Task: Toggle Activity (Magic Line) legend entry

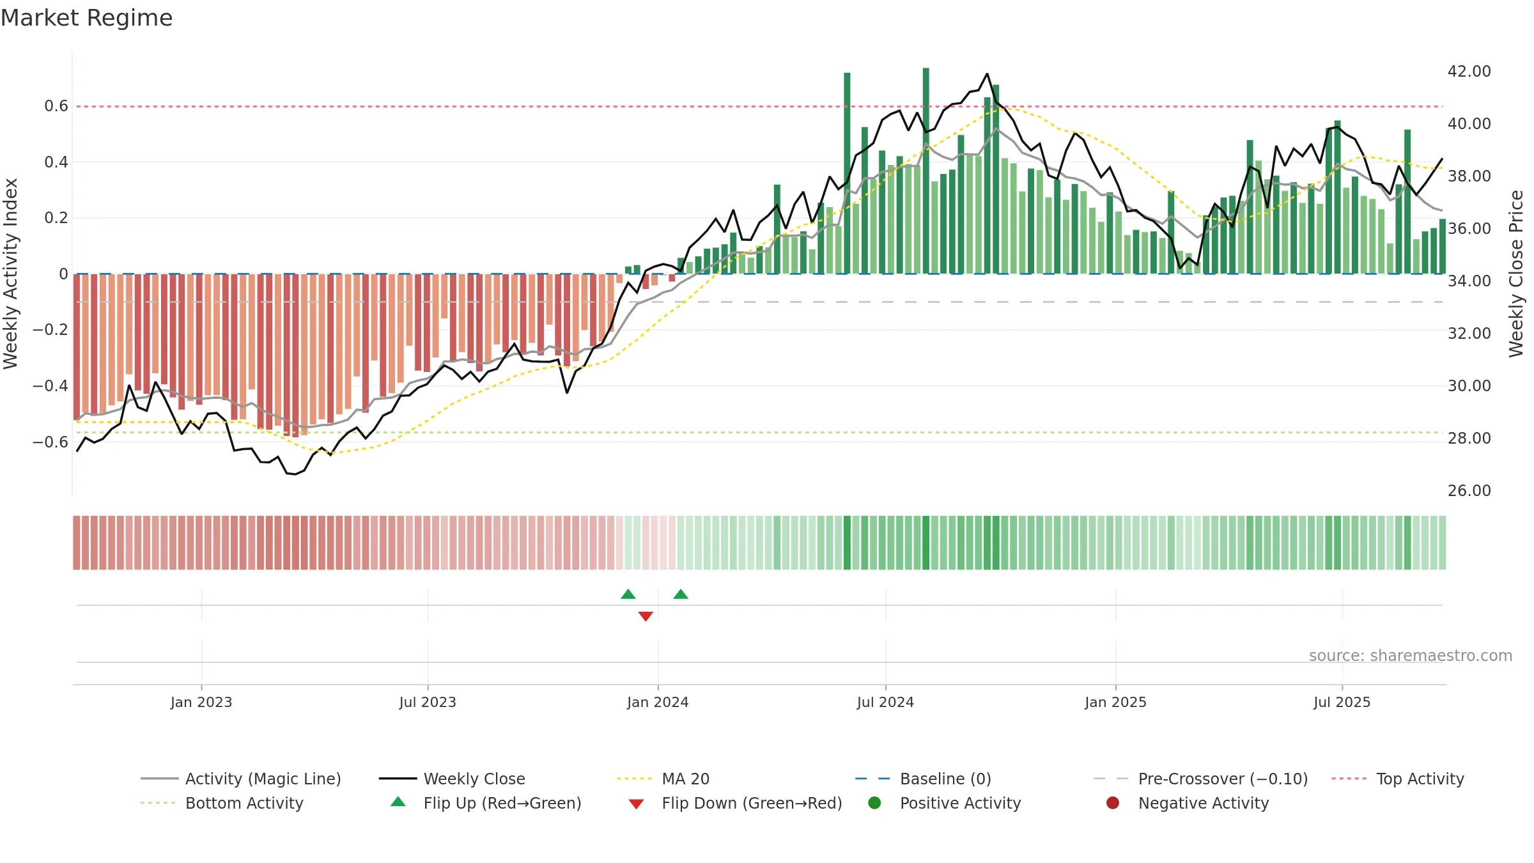Action: coord(241,779)
